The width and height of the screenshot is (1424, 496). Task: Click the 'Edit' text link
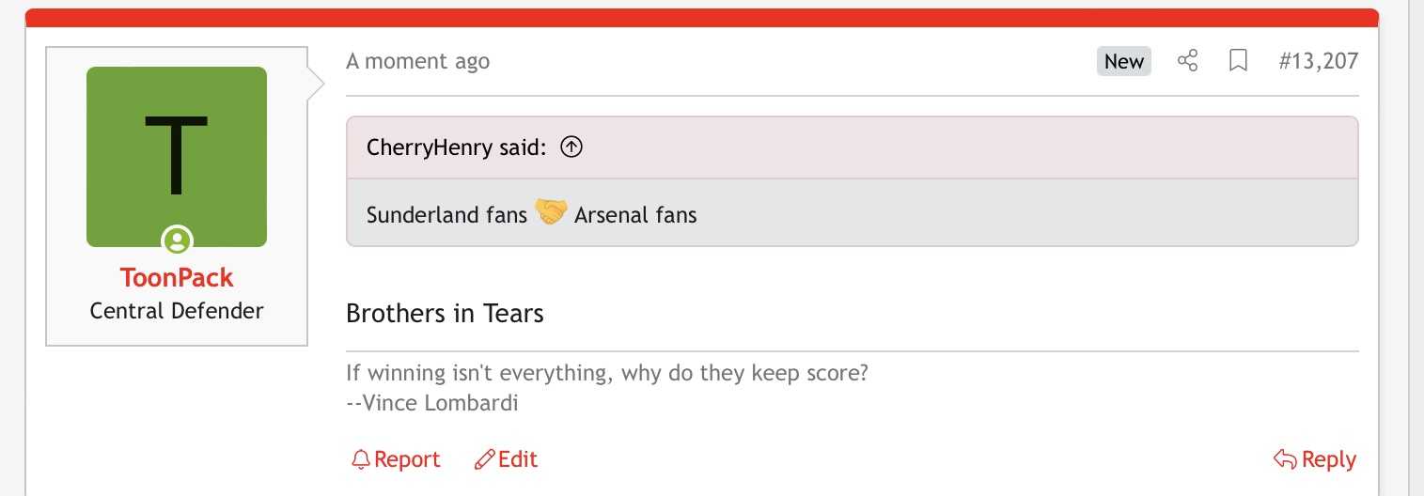click(x=518, y=459)
